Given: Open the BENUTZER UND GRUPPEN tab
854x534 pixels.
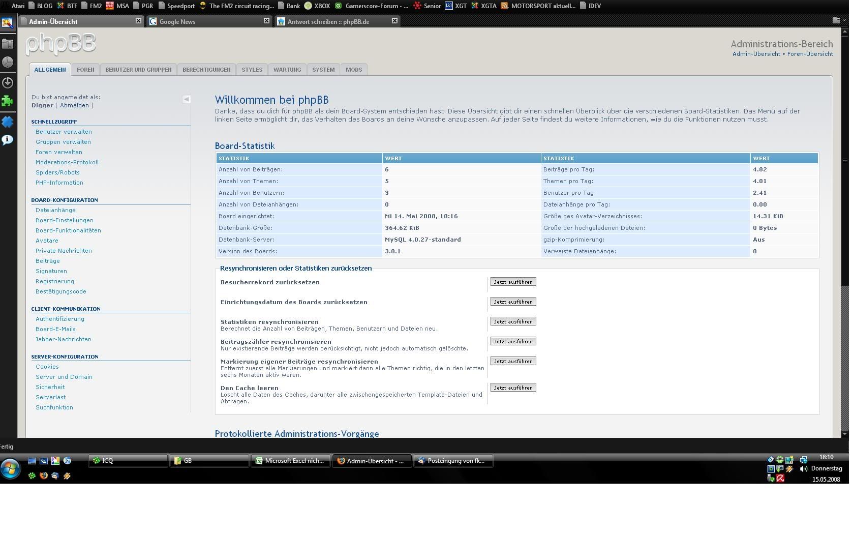Looking at the screenshot, I should pyautogui.click(x=138, y=70).
